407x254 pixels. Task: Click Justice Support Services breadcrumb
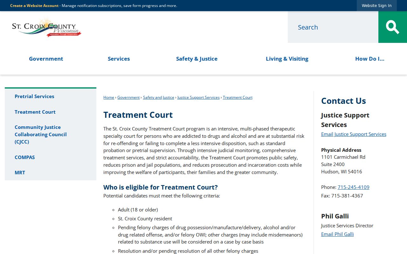(198, 97)
